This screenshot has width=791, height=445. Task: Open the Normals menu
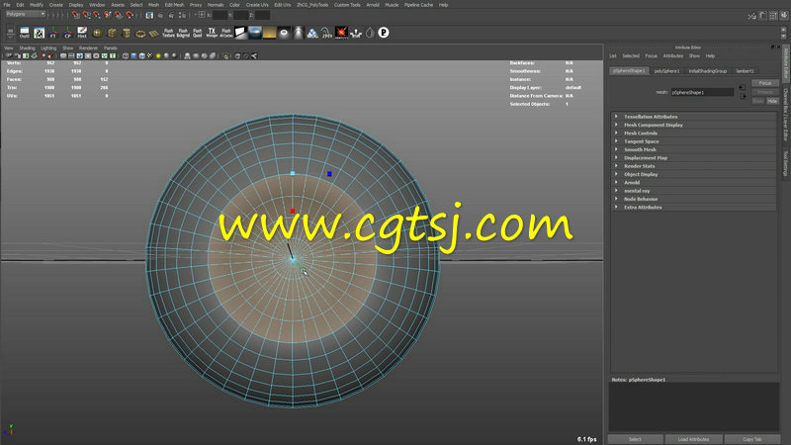[x=216, y=5]
